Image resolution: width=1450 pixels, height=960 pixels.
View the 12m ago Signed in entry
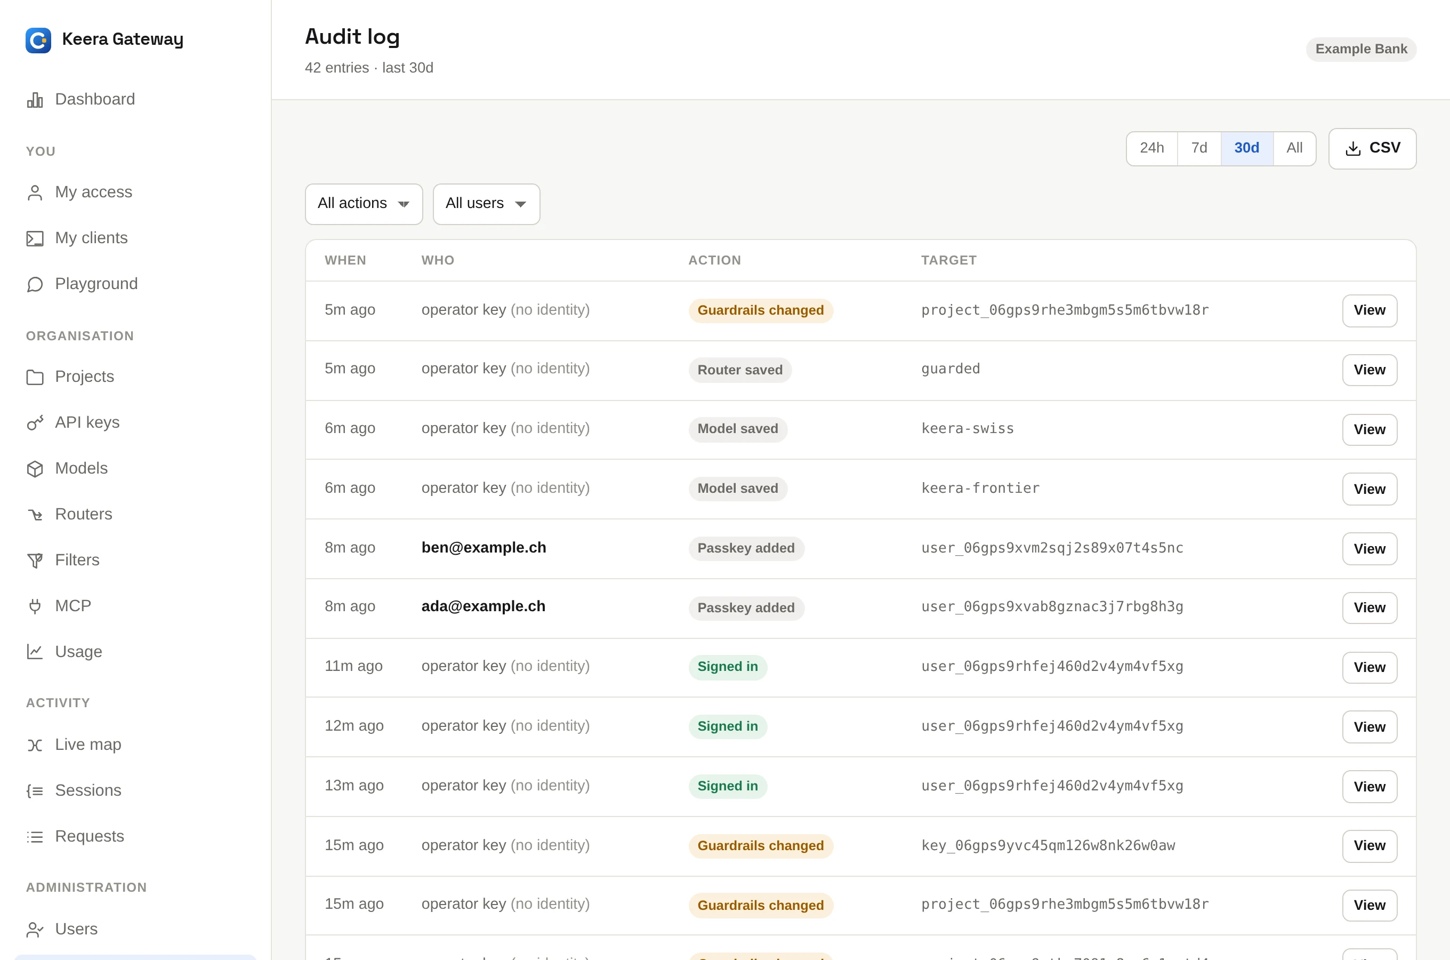[x=1370, y=727]
